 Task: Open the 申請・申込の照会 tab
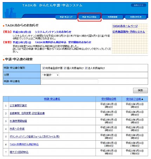[x=89, y=17]
